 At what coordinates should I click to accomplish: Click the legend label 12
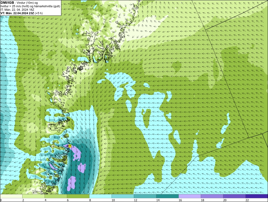click(x=135, y=200)
